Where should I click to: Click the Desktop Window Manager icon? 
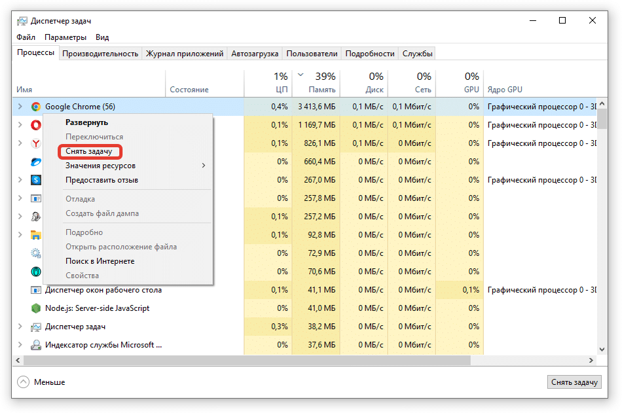click(36, 290)
